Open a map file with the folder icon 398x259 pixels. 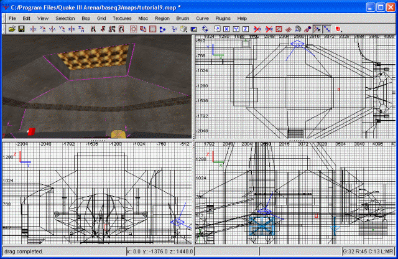point(12,29)
